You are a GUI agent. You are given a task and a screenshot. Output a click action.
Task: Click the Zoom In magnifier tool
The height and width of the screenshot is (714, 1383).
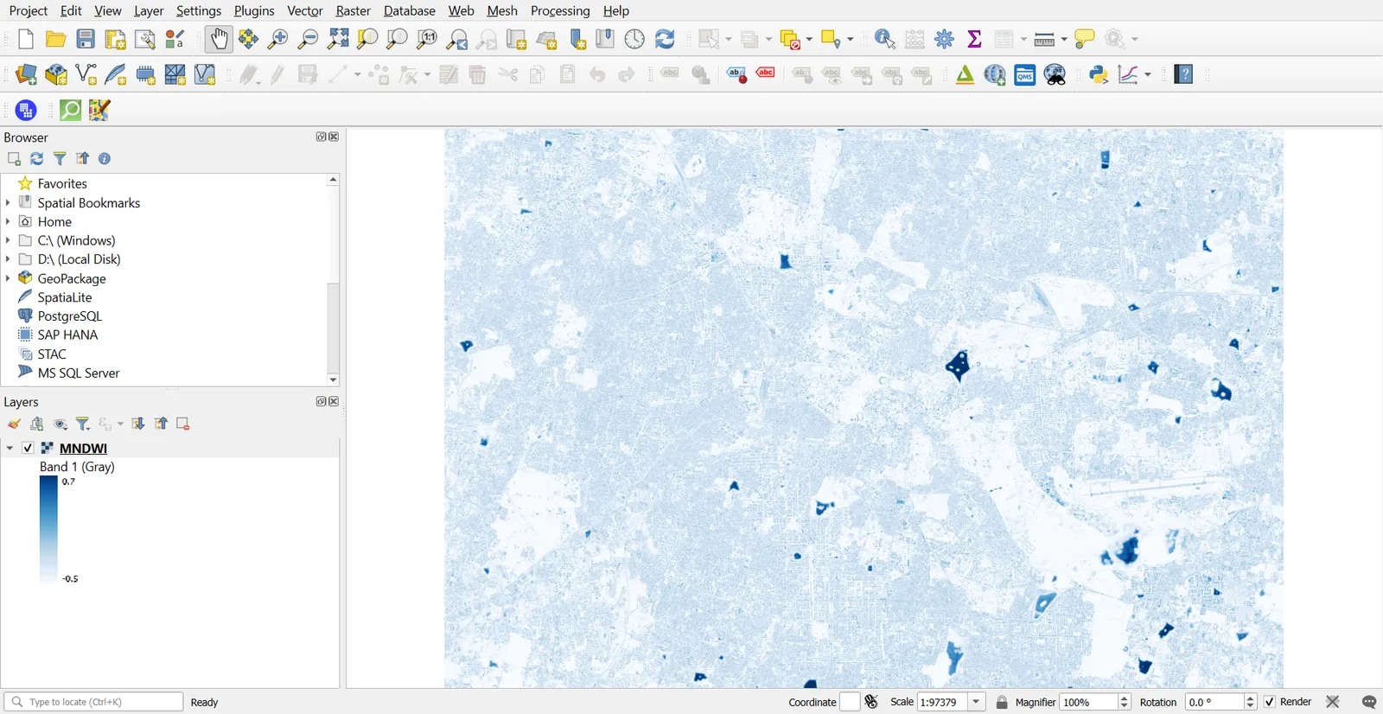[278, 39]
